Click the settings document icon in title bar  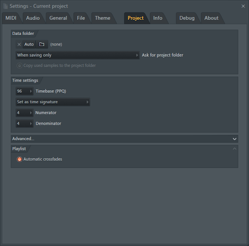click(x=6, y=6)
